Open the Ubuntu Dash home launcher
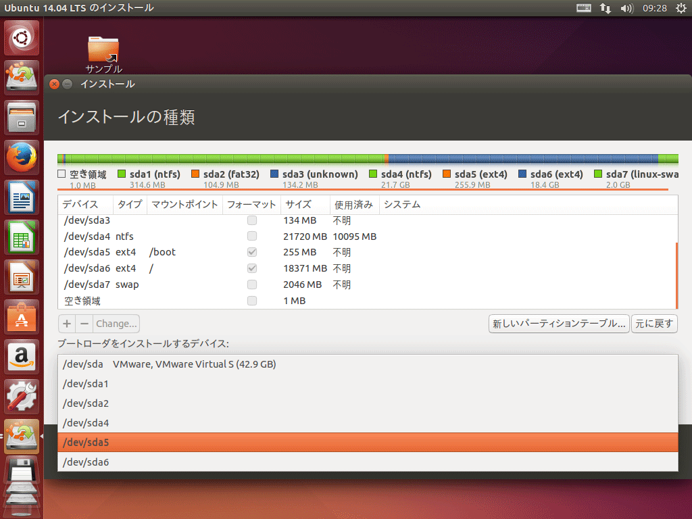This screenshot has height=519, width=692. [22, 38]
